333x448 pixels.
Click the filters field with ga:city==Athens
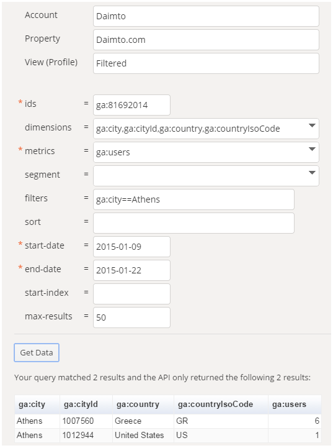(193, 199)
